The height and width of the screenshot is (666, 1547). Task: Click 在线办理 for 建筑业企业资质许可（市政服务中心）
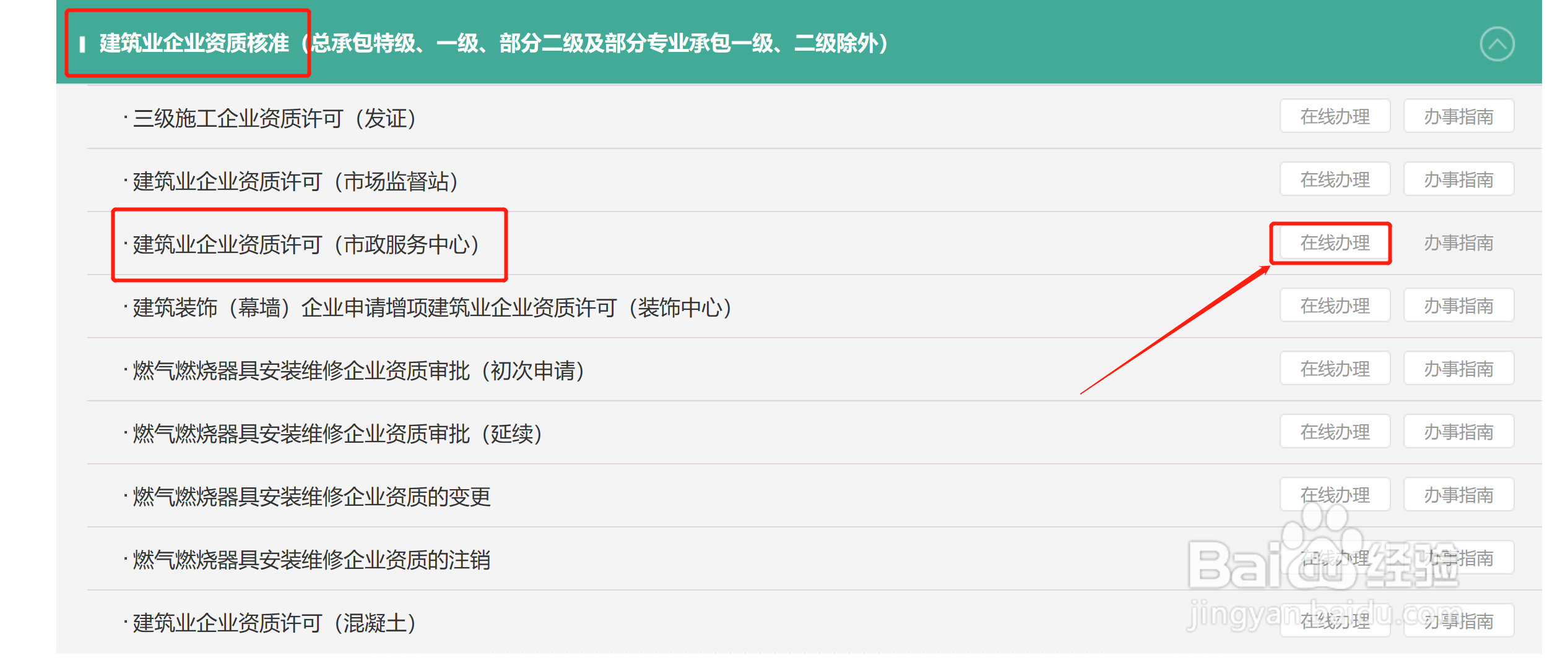click(1335, 242)
